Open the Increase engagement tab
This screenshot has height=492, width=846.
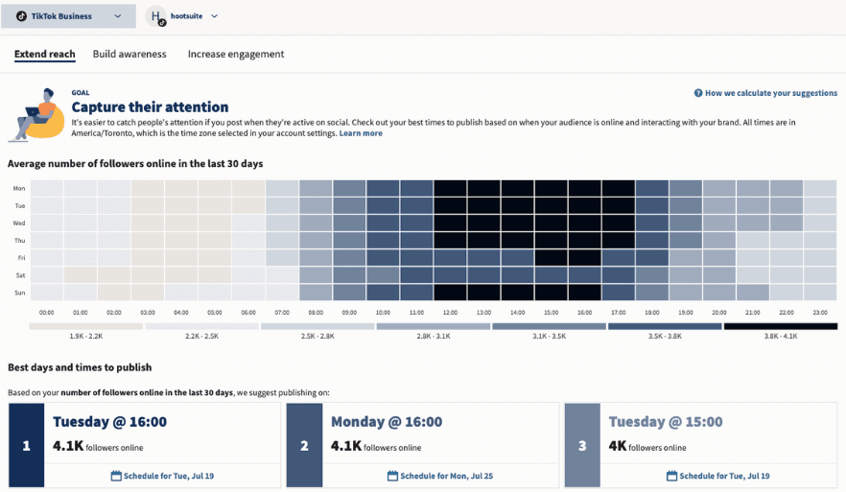click(x=236, y=55)
